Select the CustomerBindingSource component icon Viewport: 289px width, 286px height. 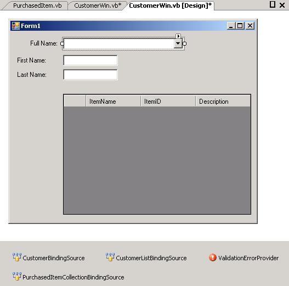[x=17, y=257]
